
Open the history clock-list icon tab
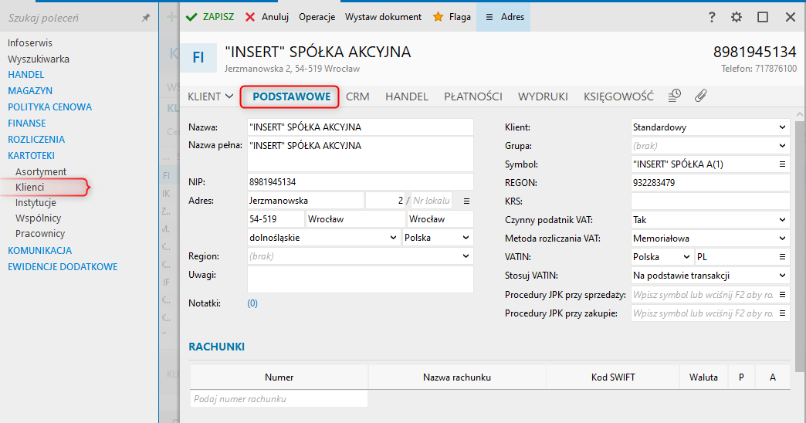(x=675, y=96)
